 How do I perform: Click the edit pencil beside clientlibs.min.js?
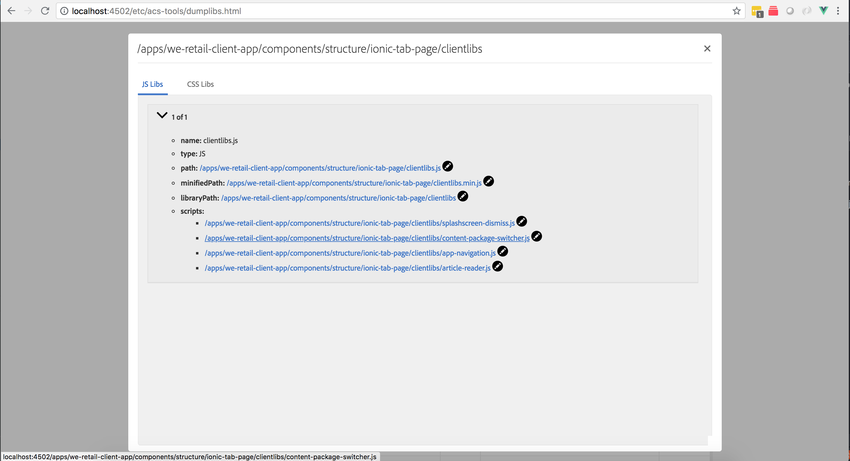click(488, 181)
